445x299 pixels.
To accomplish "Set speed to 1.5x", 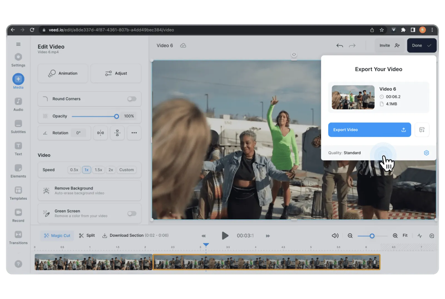I will 98,170.
